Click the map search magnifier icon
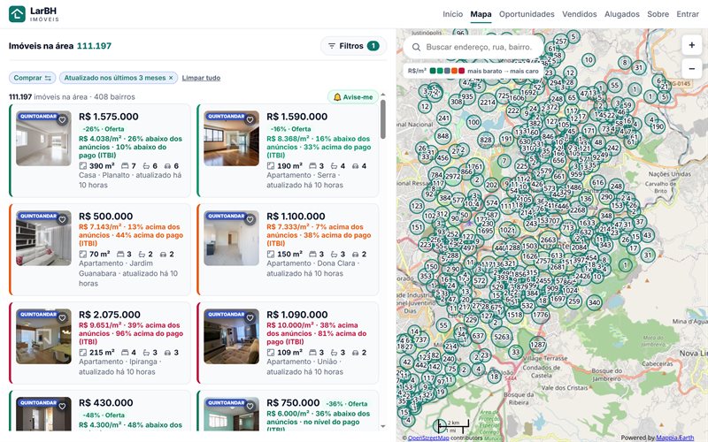This screenshot has height=442, width=708. tap(416, 47)
